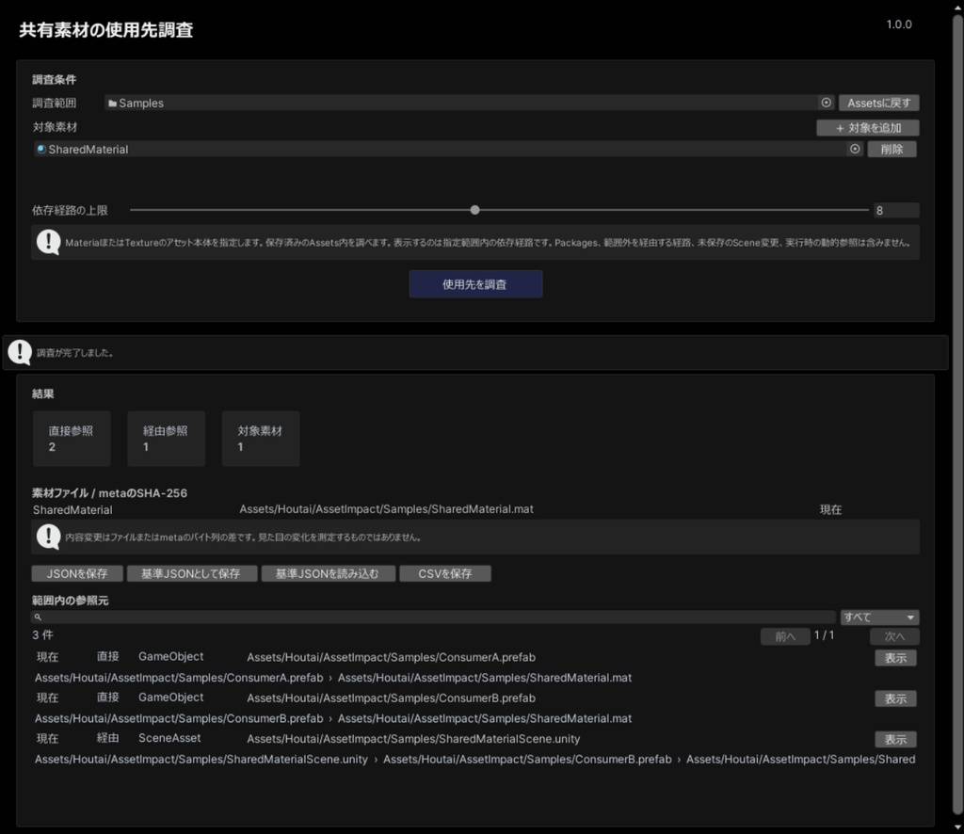Image resolution: width=964 pixels, height=834 pixels.
Task: Click the 直接参照 2 summary card
Action: click(72, 439)
